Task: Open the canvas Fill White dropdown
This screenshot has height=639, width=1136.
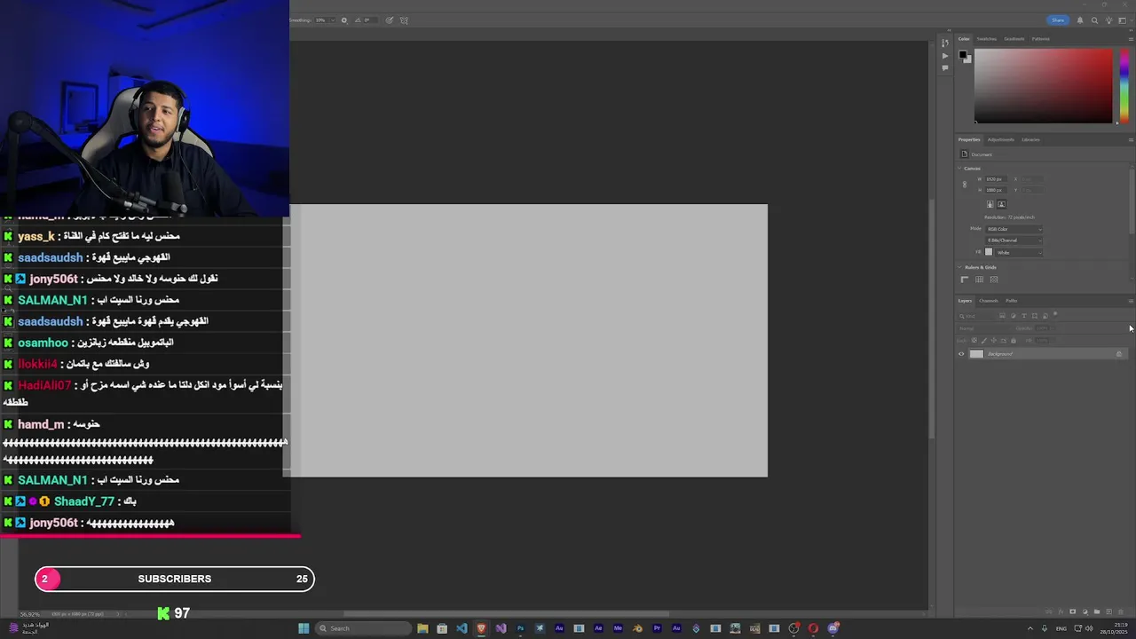Action: (1019, 253)
